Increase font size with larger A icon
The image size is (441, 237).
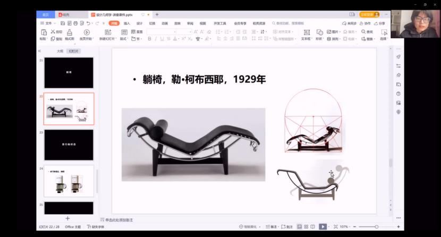[x=196, y=32]
